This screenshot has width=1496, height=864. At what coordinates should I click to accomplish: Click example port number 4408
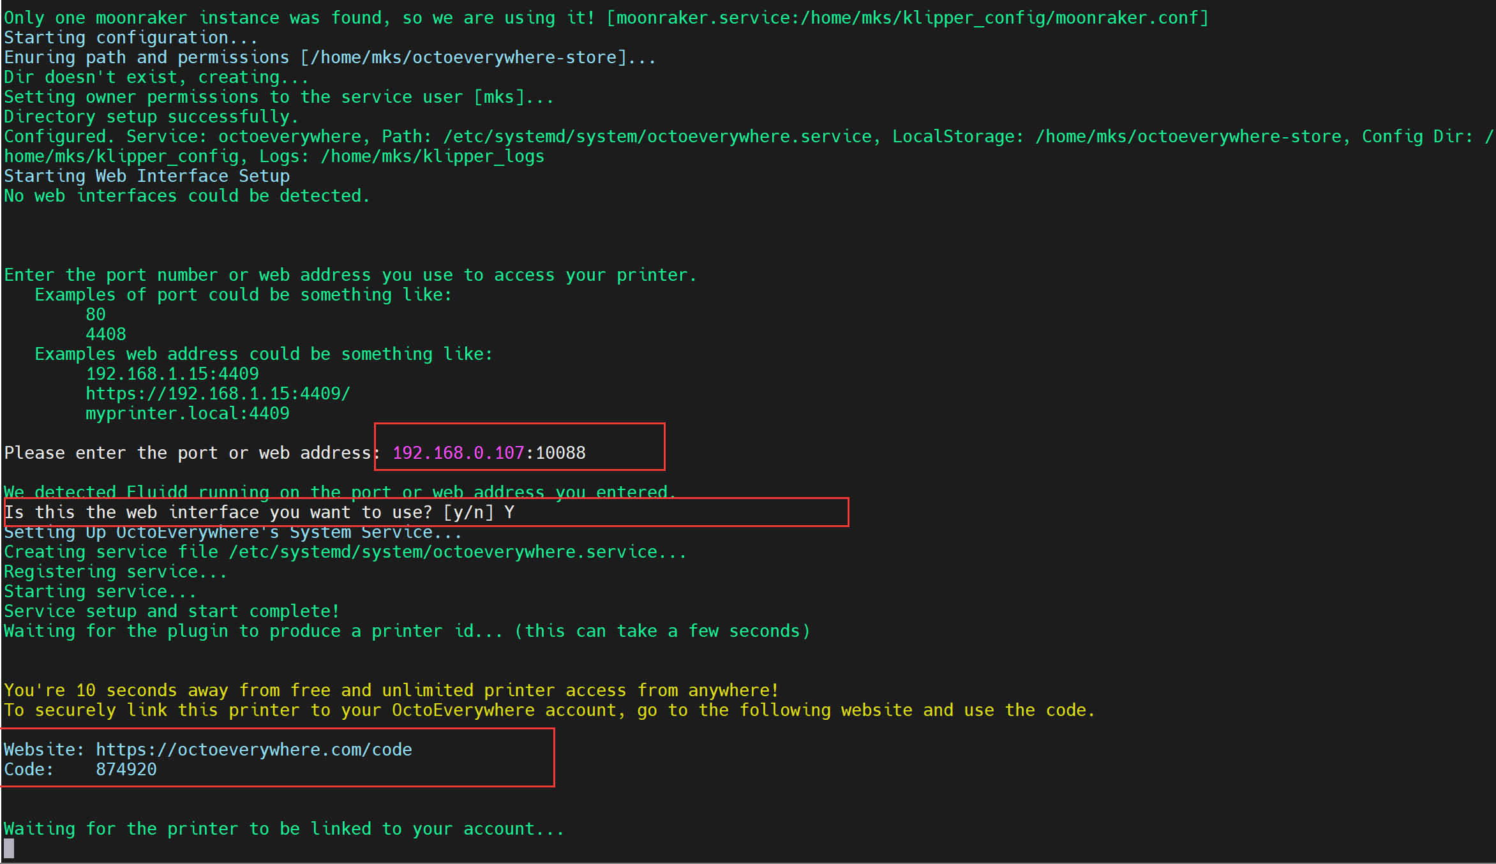[x=106, y=334]
